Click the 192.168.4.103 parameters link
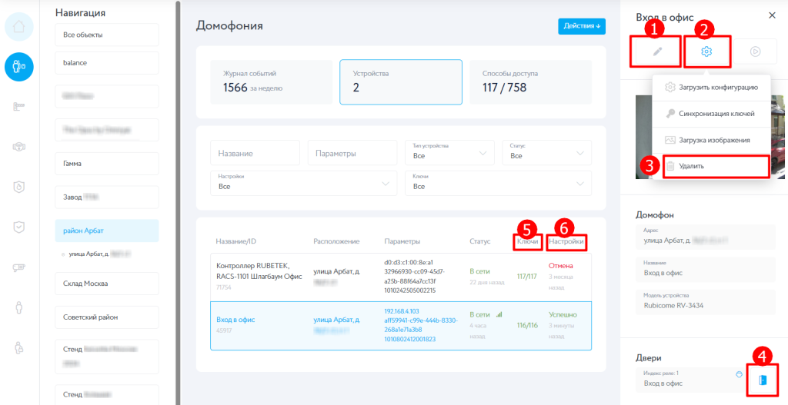The image size is (788, 405). click(402, 310)
